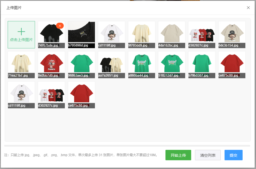The width and height of the screenshot is (256, 169).
Task: Select the b705898d.jpg collar close-up thumbnail
Action: (x=82, y=32)
